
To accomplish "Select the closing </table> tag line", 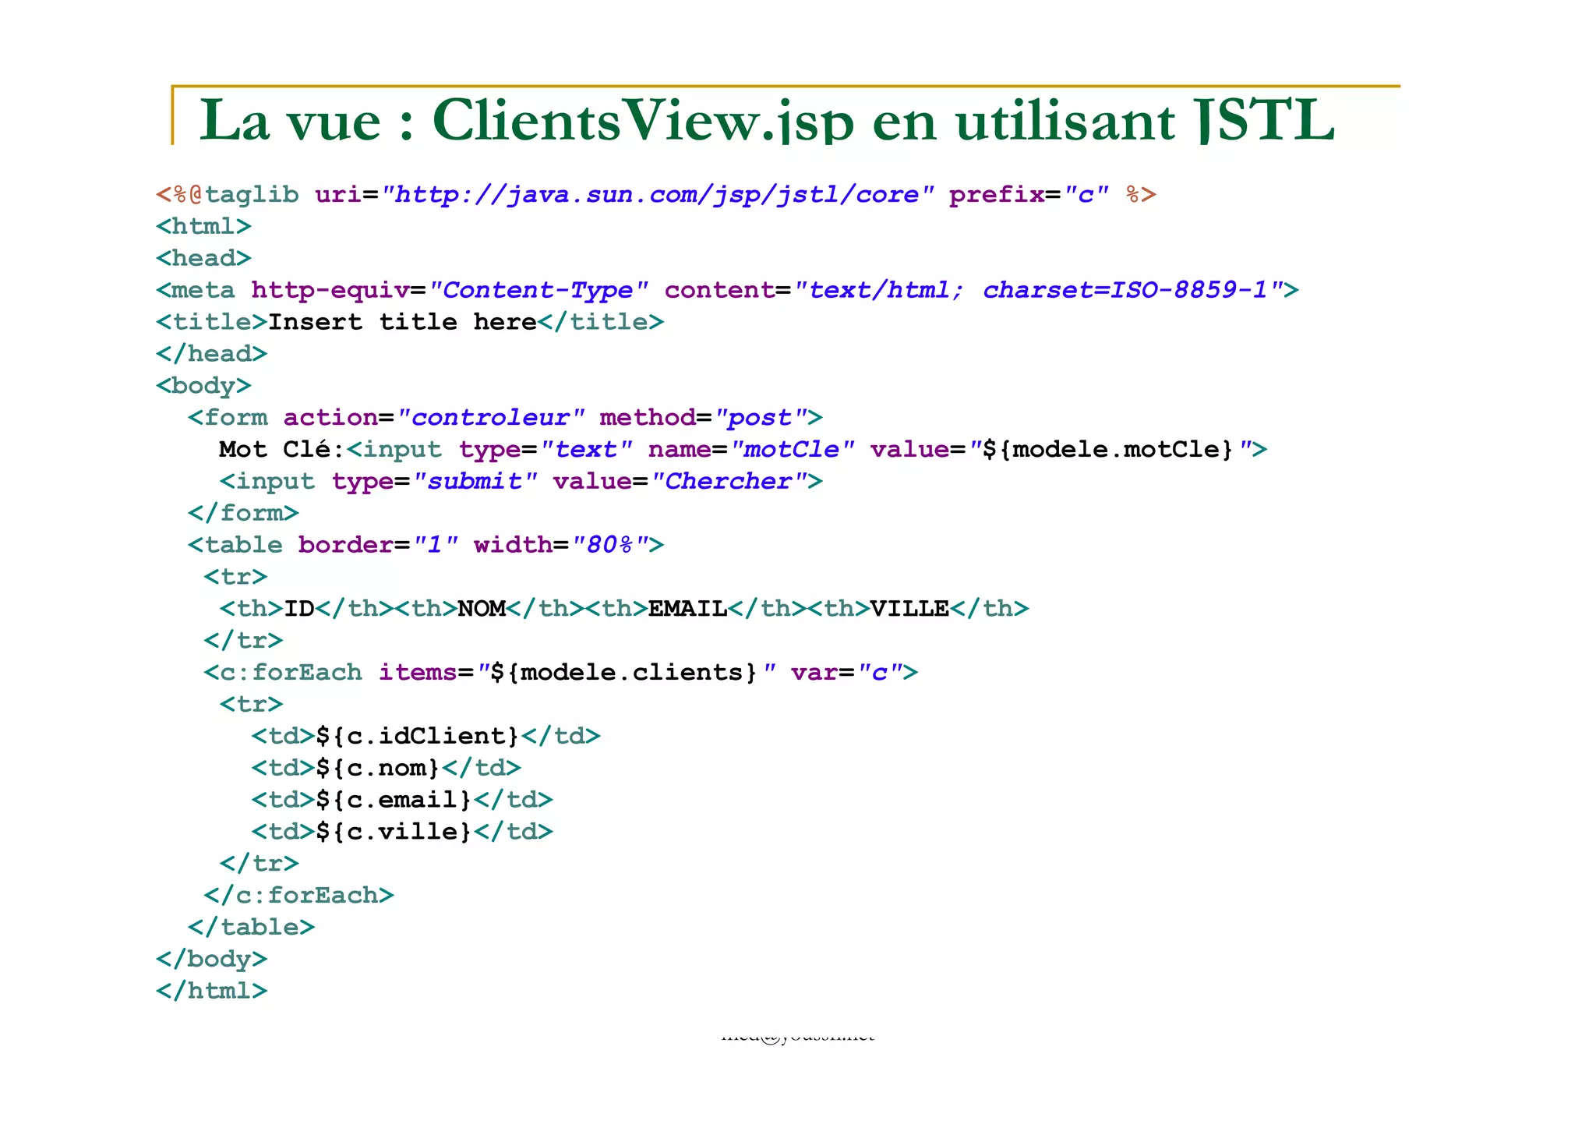I will click(x=251, y=927).
